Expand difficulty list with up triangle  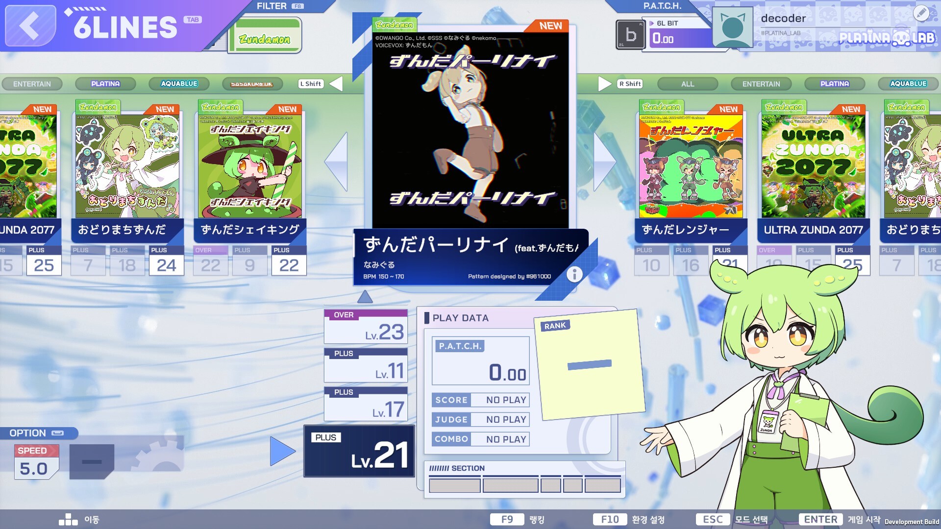365,297
